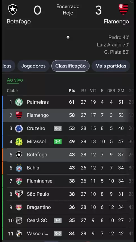Select the Cruzeiro crest icon
The height and width of the screenshot is (242, 136).
[19, 128]
